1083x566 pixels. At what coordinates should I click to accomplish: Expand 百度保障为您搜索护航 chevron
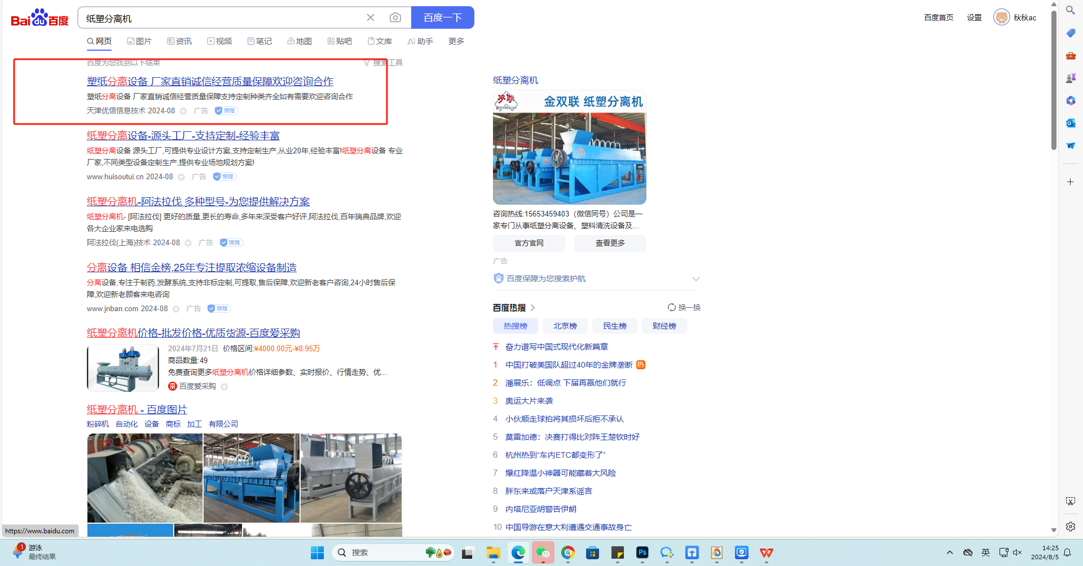(696, 278)
